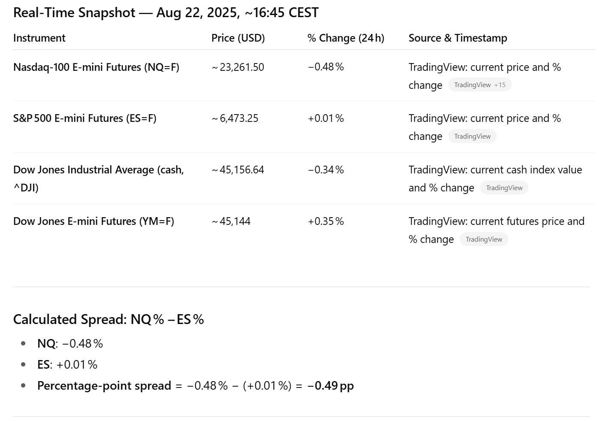Click the "% Change (24h)" column header
This screenshot has width=607, height=421.
click(346, 38)
